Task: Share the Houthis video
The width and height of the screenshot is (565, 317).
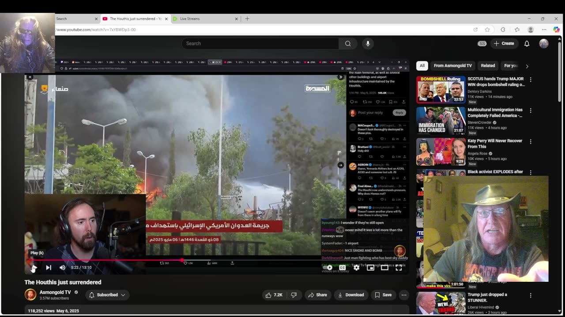Action: coord(318,295)
